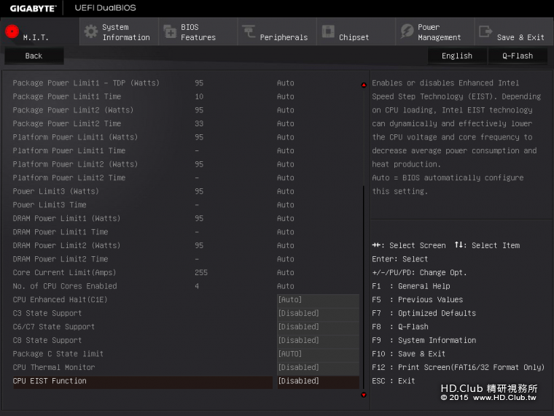554x416 pixels.
Task: Click scroll-up red arrow icon
Action: (364, 85)
